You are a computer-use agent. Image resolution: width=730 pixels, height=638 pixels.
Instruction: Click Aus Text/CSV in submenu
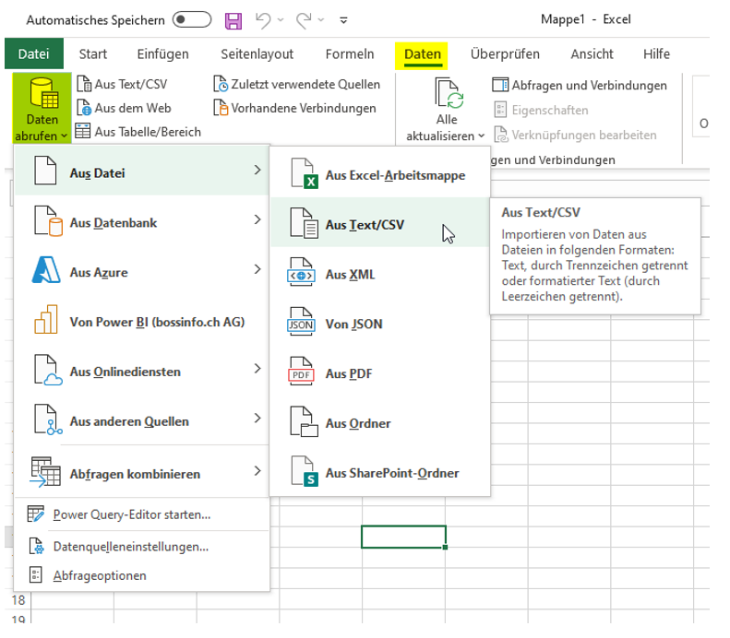(x=365, y=225)
